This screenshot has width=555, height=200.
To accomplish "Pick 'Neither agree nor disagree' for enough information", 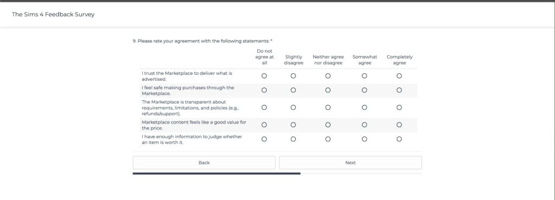I will tap(328, 139).
